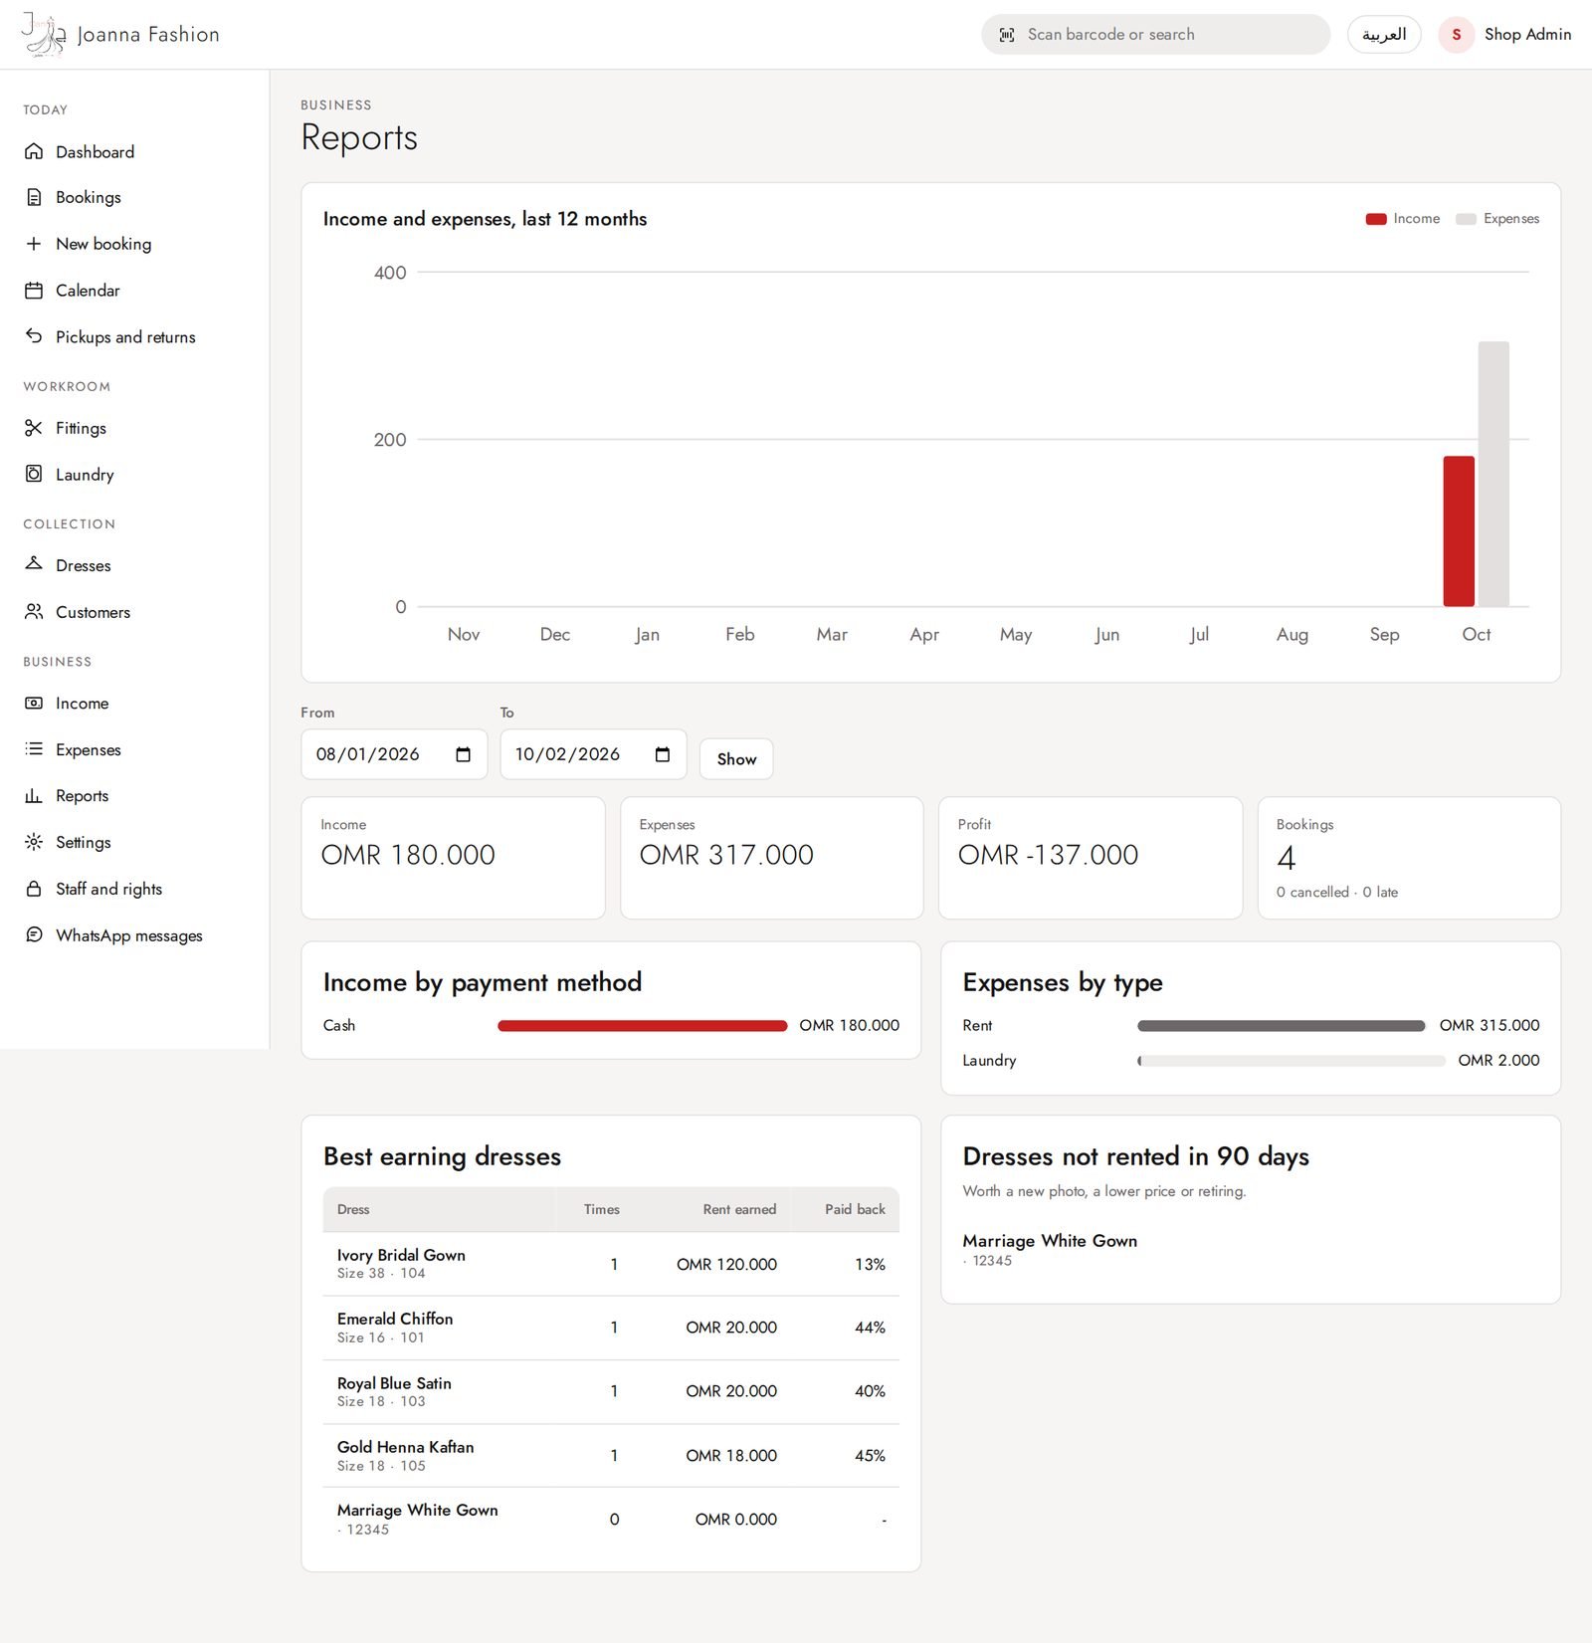Click the Staff and rights lock icon
The width and height of the screenshot is (1592, 1643).
[34, 889]
